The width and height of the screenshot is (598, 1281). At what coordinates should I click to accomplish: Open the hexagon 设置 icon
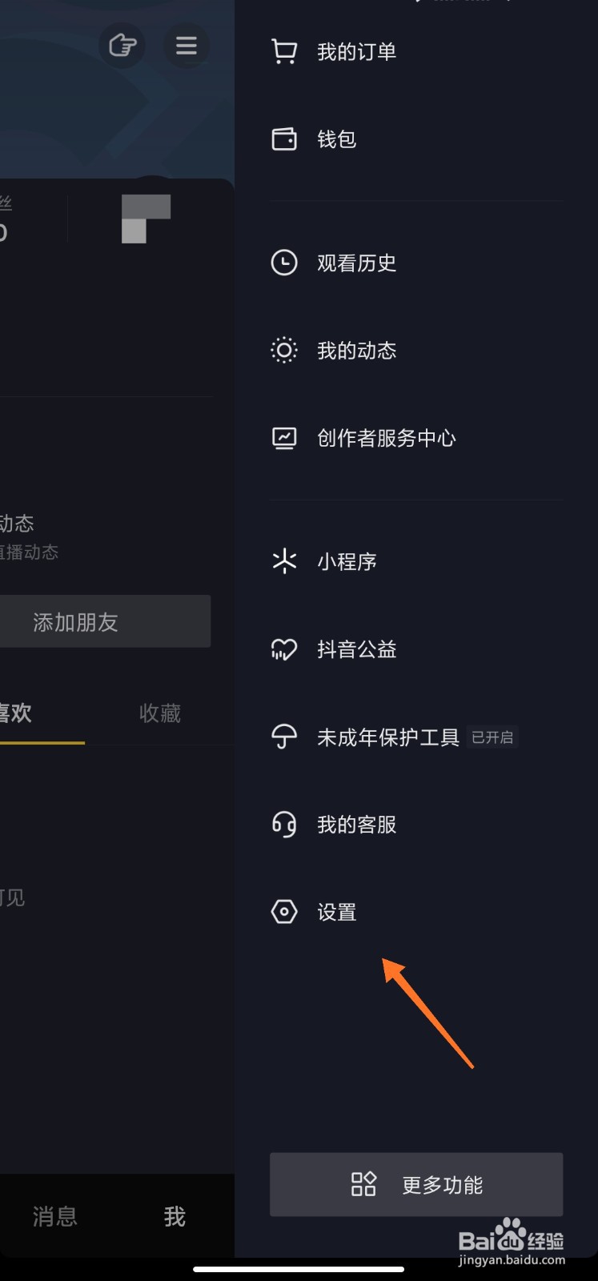click(284, 912)
